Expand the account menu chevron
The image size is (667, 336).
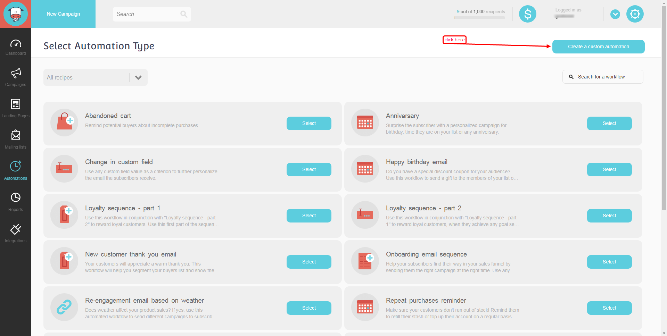(615, 14)
